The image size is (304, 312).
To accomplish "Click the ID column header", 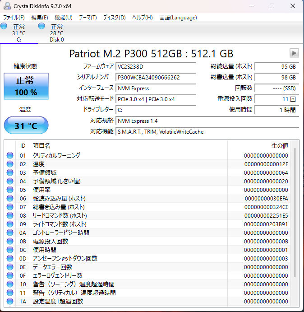I will (x=23, y=146).
